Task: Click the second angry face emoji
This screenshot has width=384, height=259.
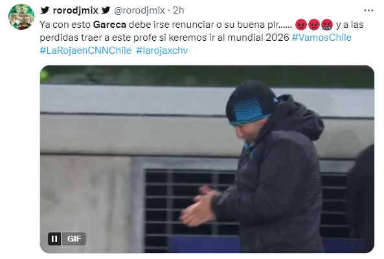Action: [313, 25]
